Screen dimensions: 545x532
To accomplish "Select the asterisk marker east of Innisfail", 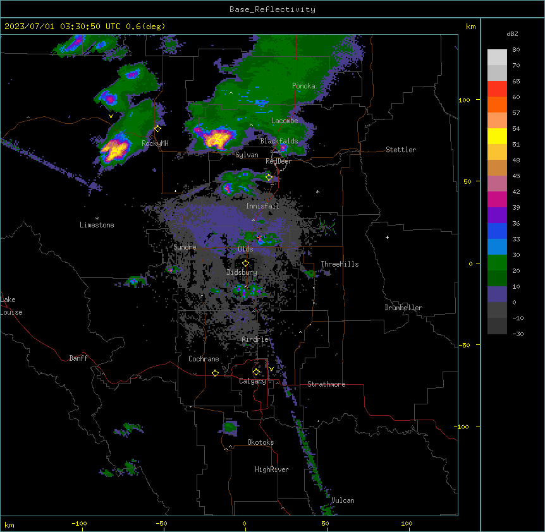I will pyautogui.click(x=317, y=191).
